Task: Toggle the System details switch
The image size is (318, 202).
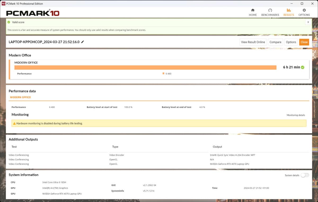Action: point(305,175)
